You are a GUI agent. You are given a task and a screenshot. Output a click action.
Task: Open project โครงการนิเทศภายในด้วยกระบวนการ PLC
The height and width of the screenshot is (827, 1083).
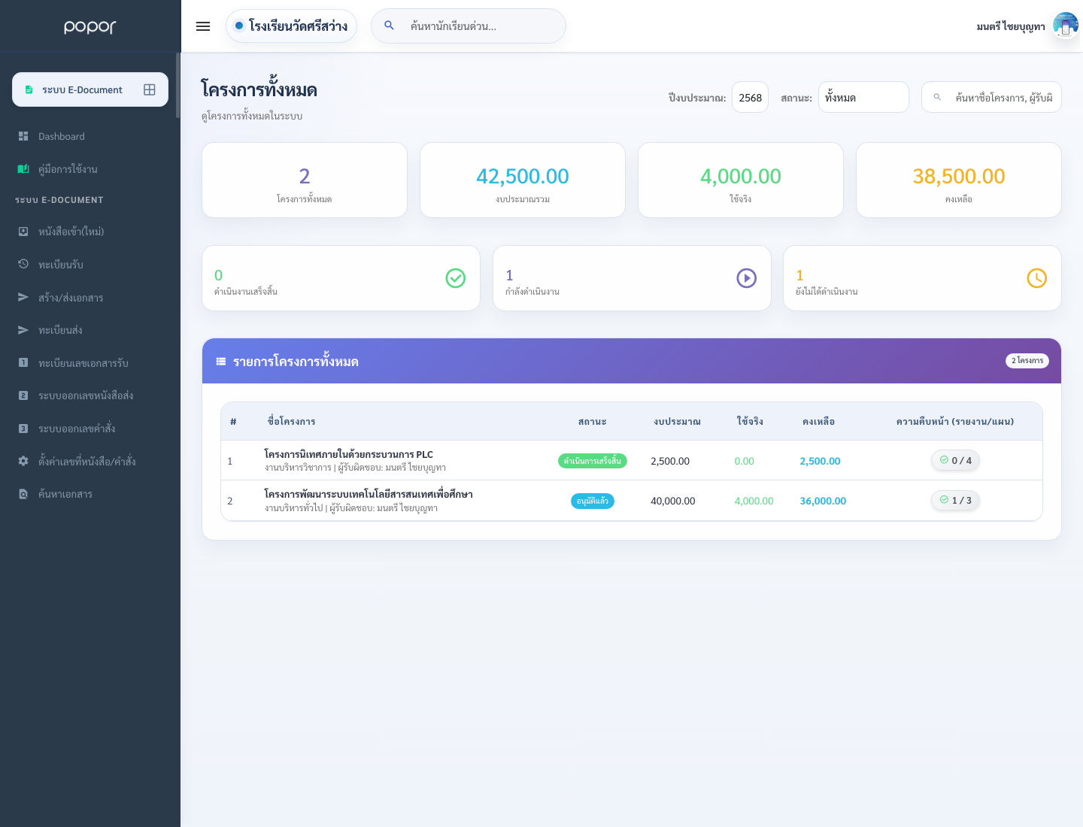348,454
